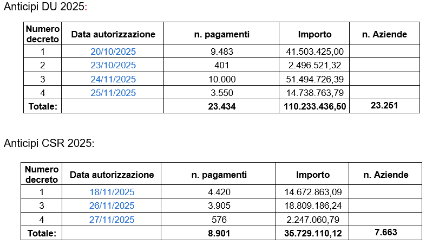Click the Anticipi DU 2025 heading
The image size is (426, 244).
[44, 7]
